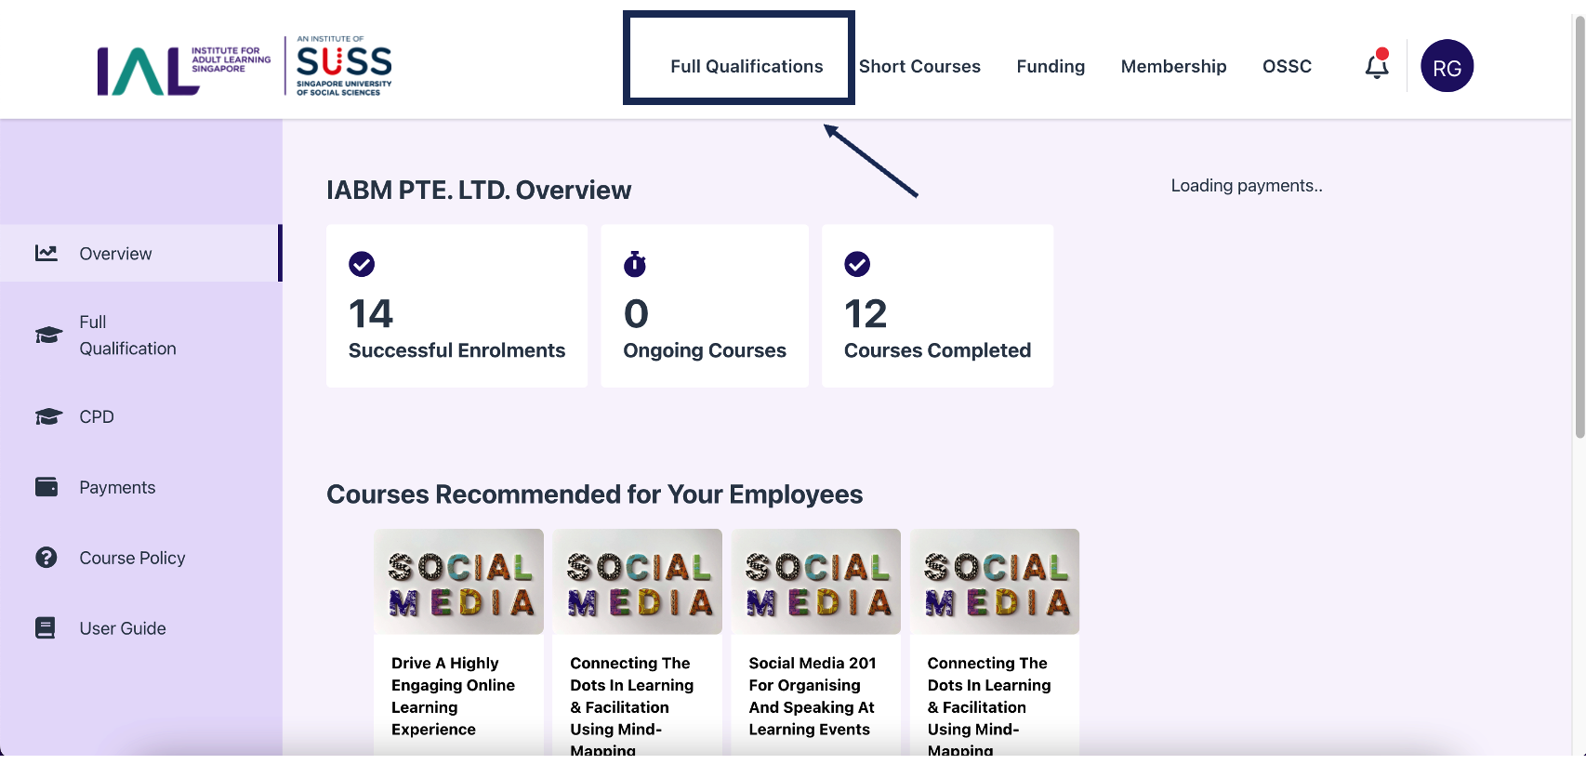Viewport: 1586px width, 764px height.
Task: Open Social Media 201 course card
Action: (x=815, y=641)
